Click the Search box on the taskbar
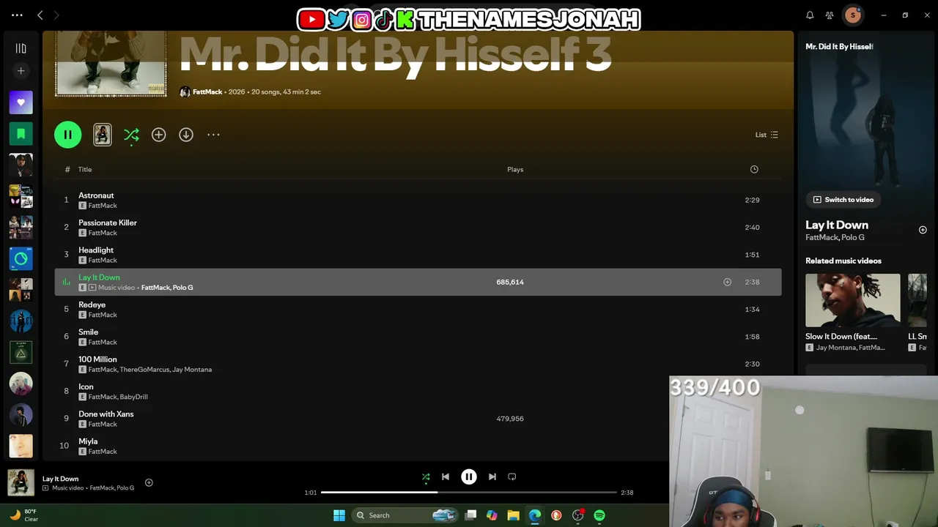Image resolution: width=938 pixels, height=527 pixels. pyautogui.click(x=405, y=515)
